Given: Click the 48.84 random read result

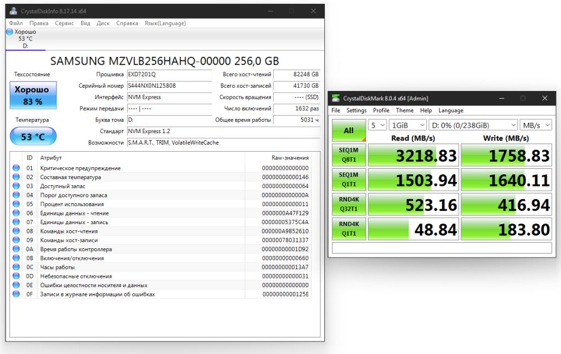Looking at the screenshot, I should click(x=414, y=229).
